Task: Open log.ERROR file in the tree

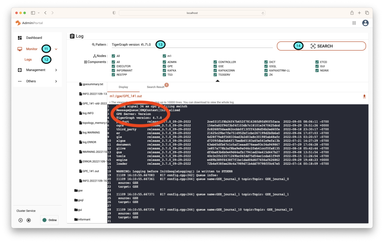Action: point(88,142)
